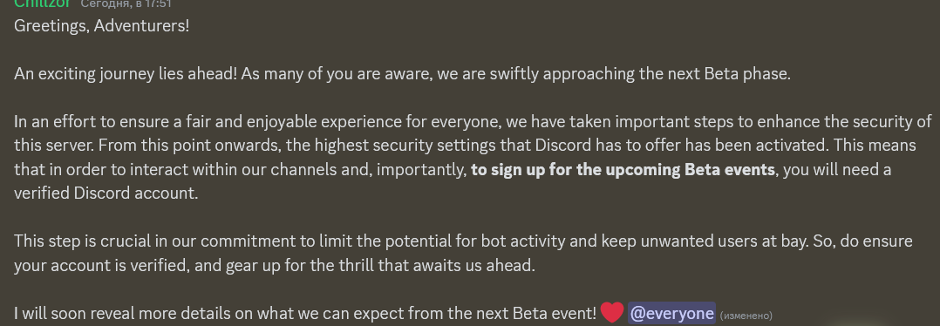940x326 pixels.
Task: Click the 'Greetings, Adventurers!' line
Action: (x=101, y=26)
